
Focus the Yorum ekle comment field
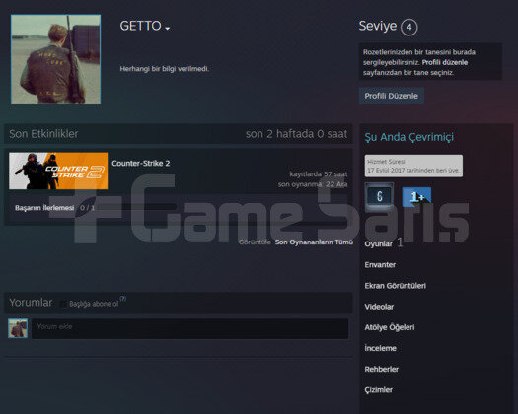pos(190,328)
